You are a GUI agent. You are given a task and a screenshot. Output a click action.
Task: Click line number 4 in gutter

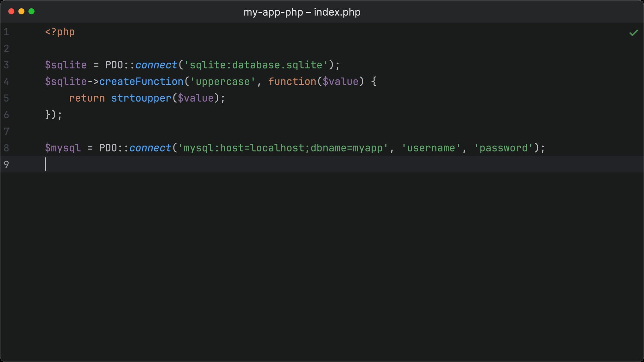tap(6, 81)
